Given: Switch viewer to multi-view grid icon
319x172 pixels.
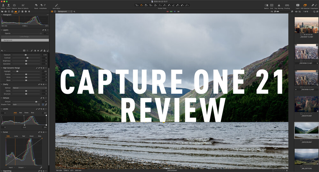Looking at the screenshot, I should [x=52, y=11].
